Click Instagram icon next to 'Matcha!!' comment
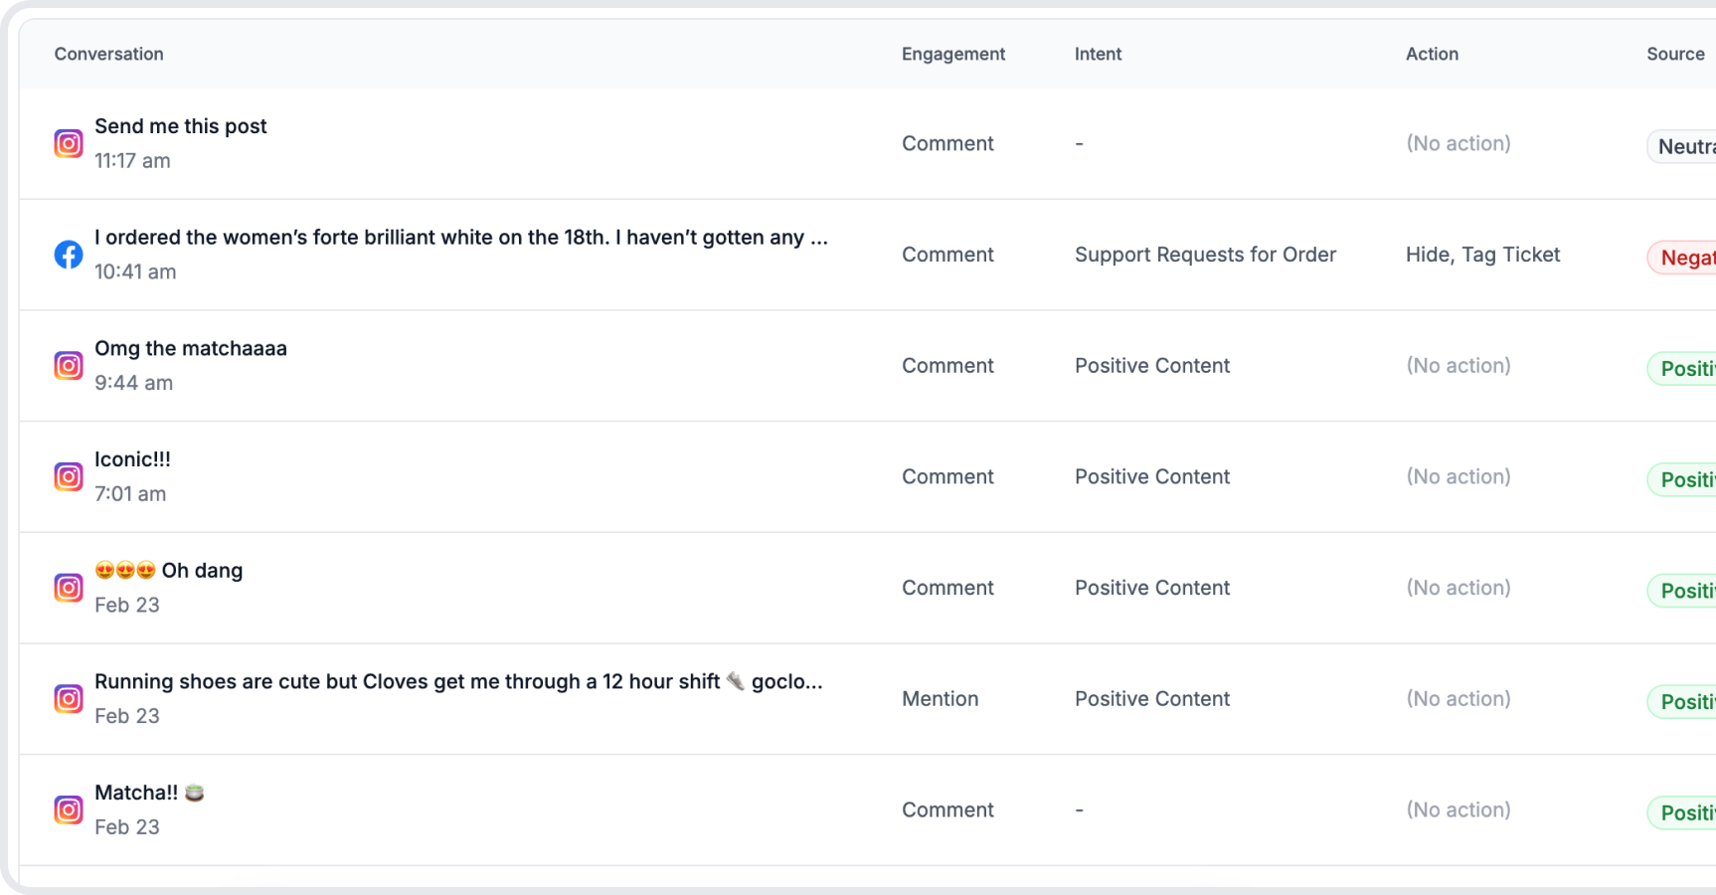Viewport: 1716px width, 895px height. pyautogui.click(x=68, y=810)
